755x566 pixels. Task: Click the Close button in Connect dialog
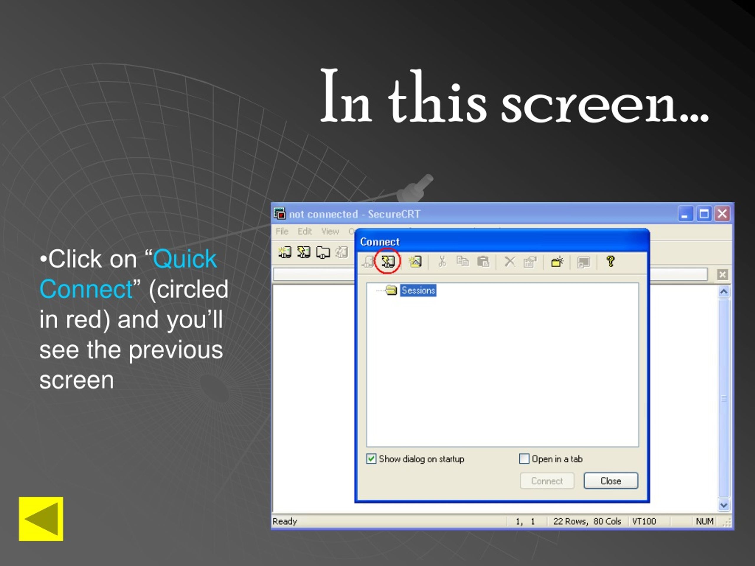point(610,481)
